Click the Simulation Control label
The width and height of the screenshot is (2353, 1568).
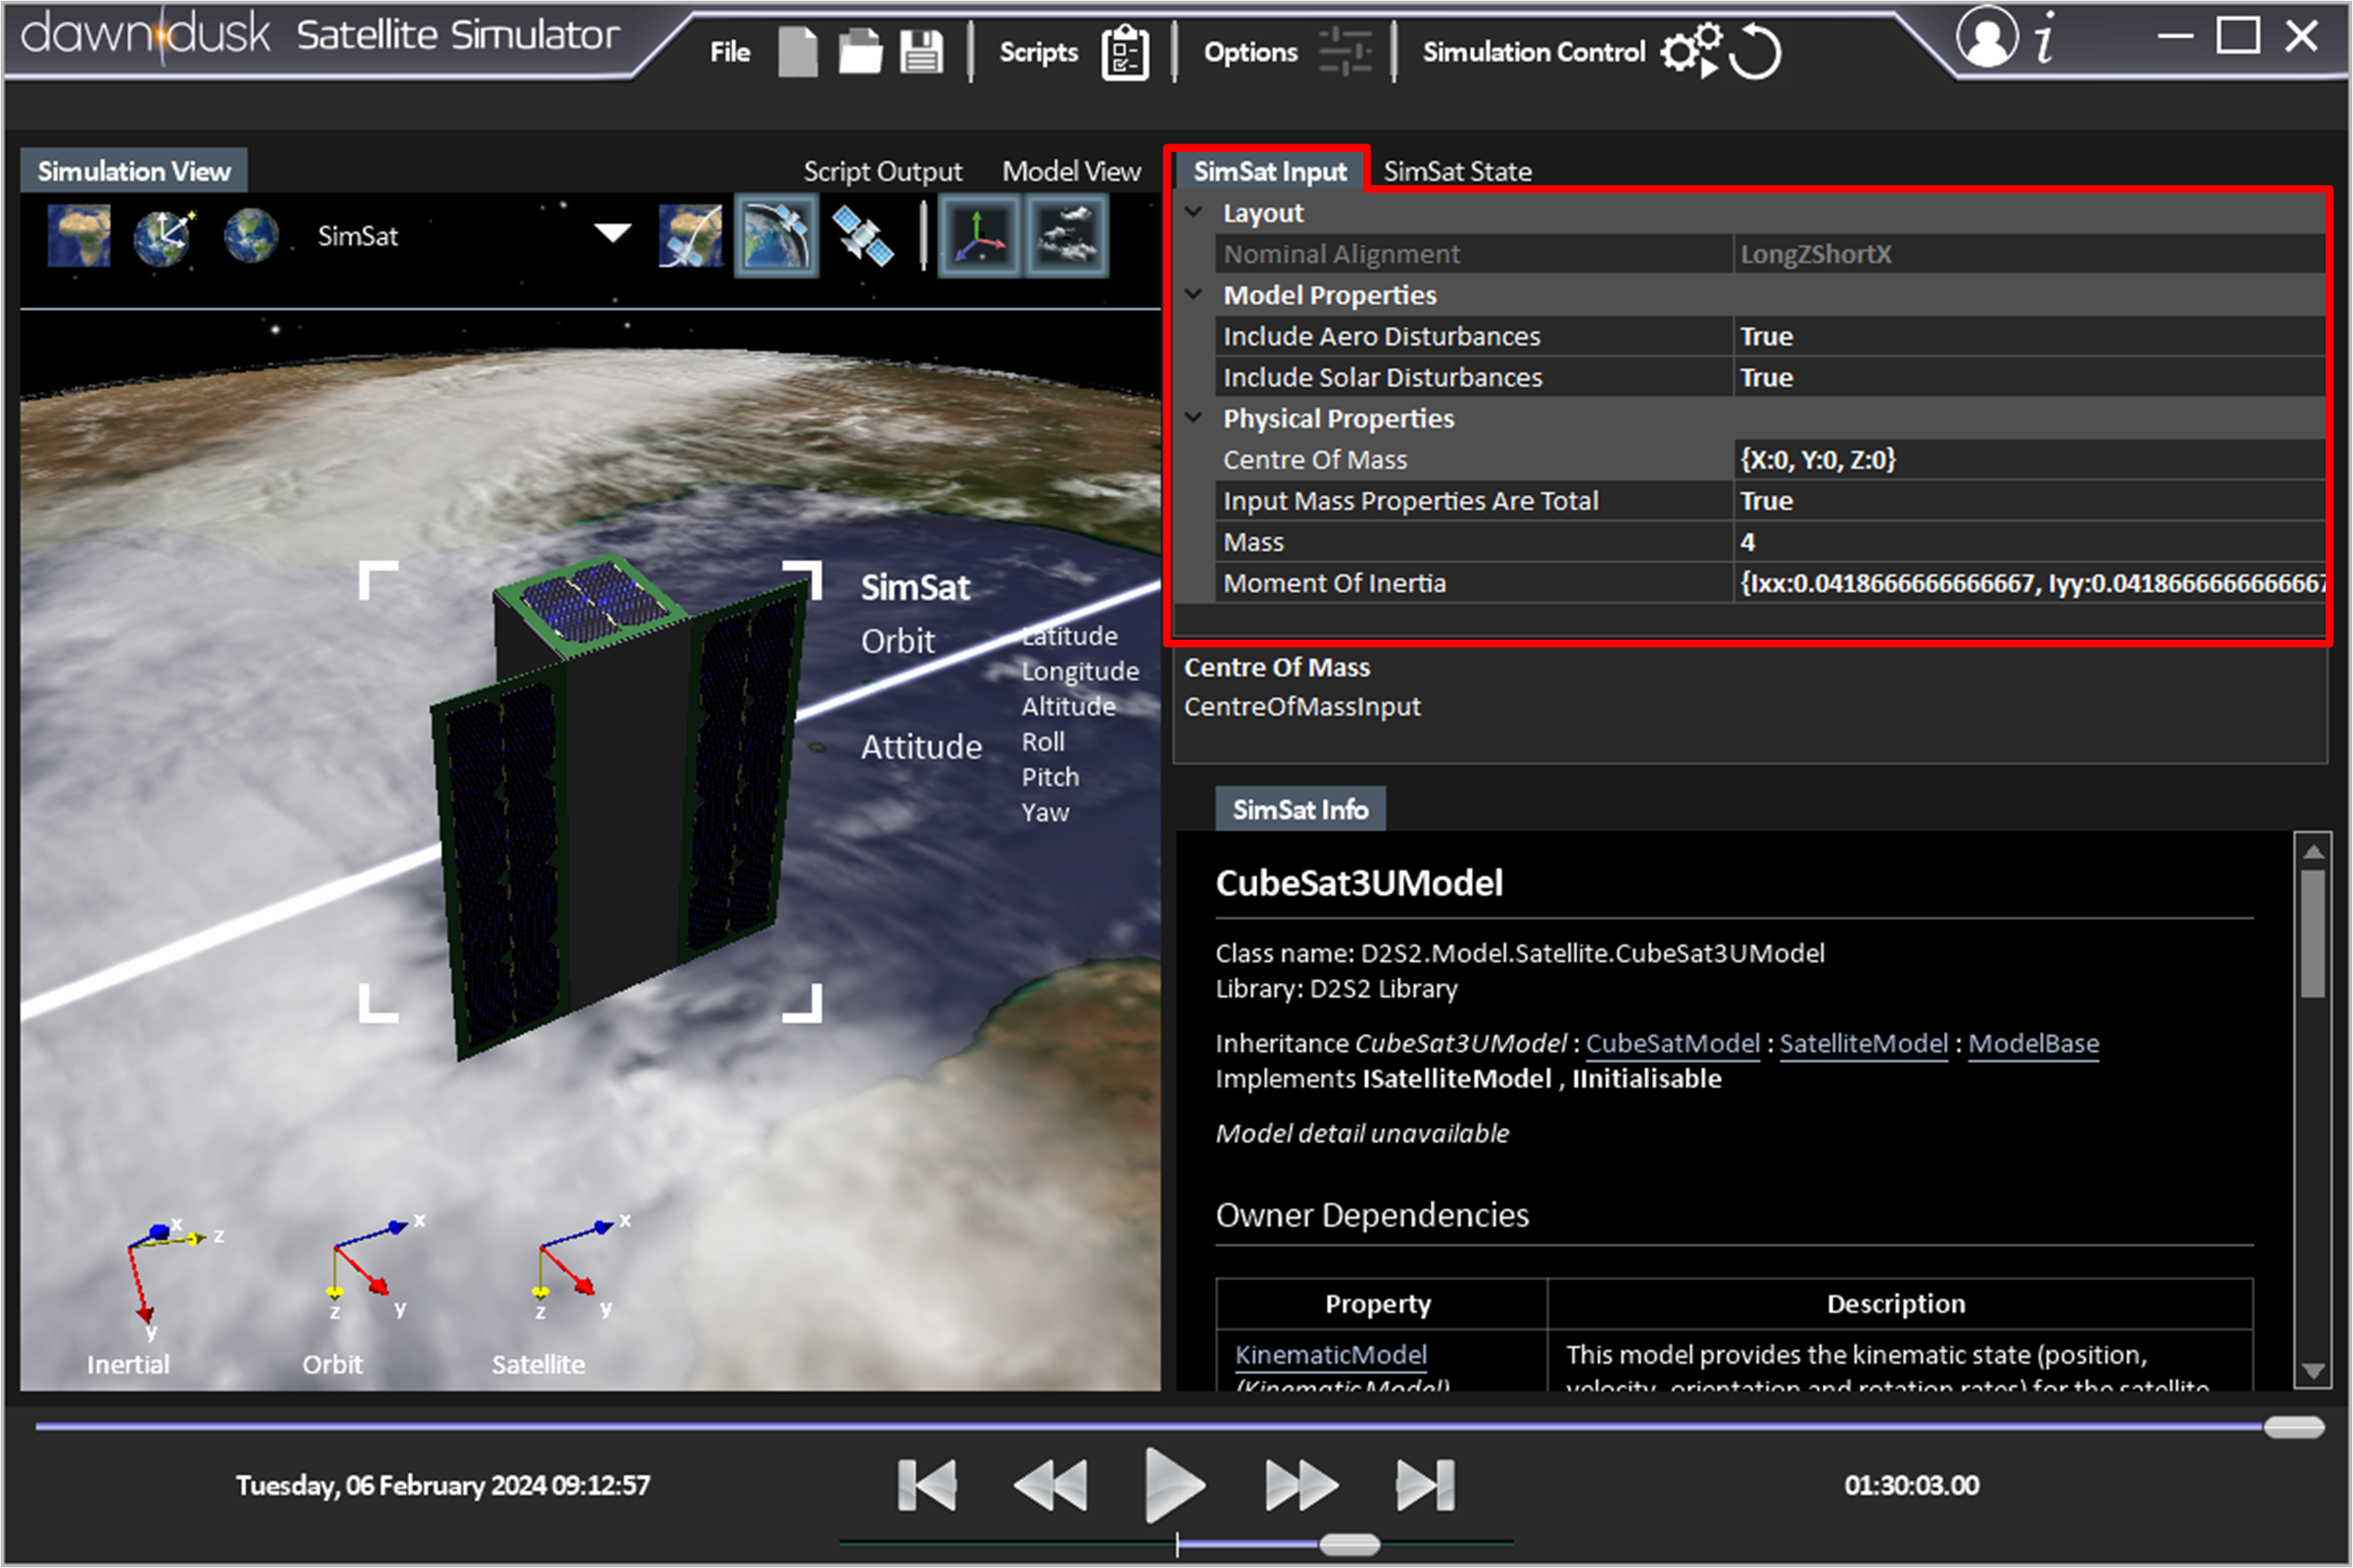[1533, 52]
